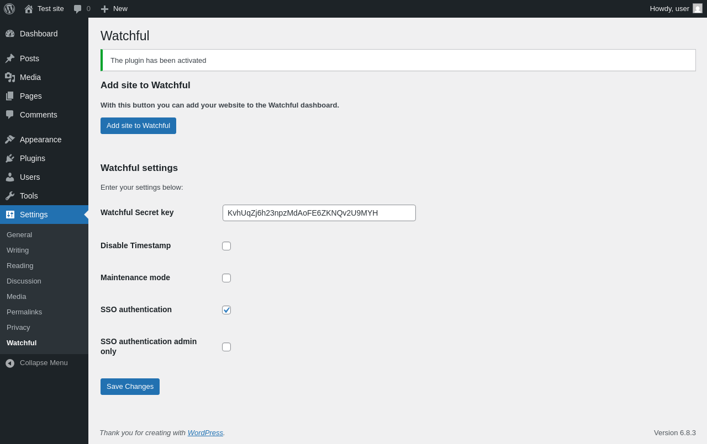
Task: Uncheck the SSO authentication checkbox
Action: [226, 310]
